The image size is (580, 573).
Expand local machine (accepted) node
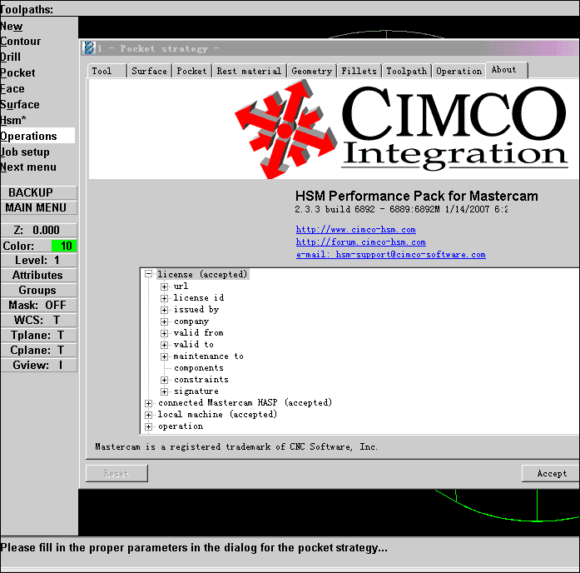pyautogui.click(x=149, y=415)
